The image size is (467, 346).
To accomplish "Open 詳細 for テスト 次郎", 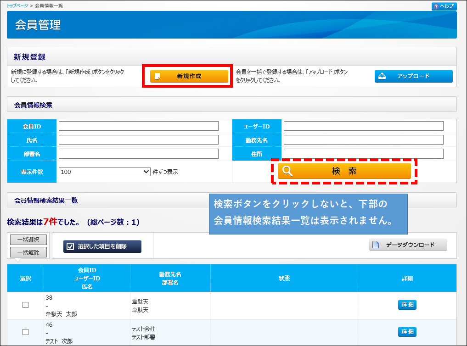I will 407,332.
